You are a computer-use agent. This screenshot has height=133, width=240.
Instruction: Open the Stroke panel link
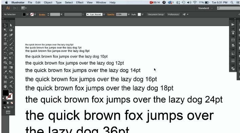[x=42, y=15]
